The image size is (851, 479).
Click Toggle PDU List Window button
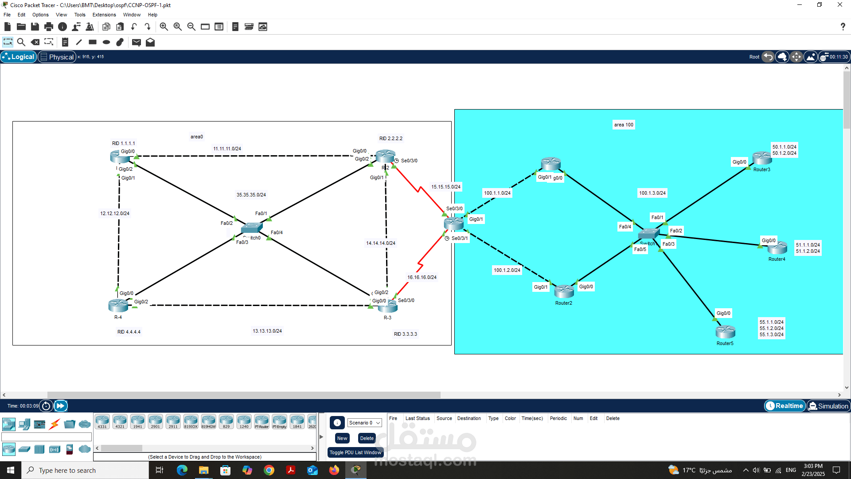pyautogui.click(x=355, y=452)
